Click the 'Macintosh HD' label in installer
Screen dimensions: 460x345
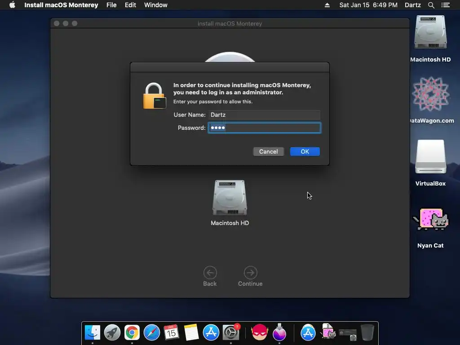[230, 223]
